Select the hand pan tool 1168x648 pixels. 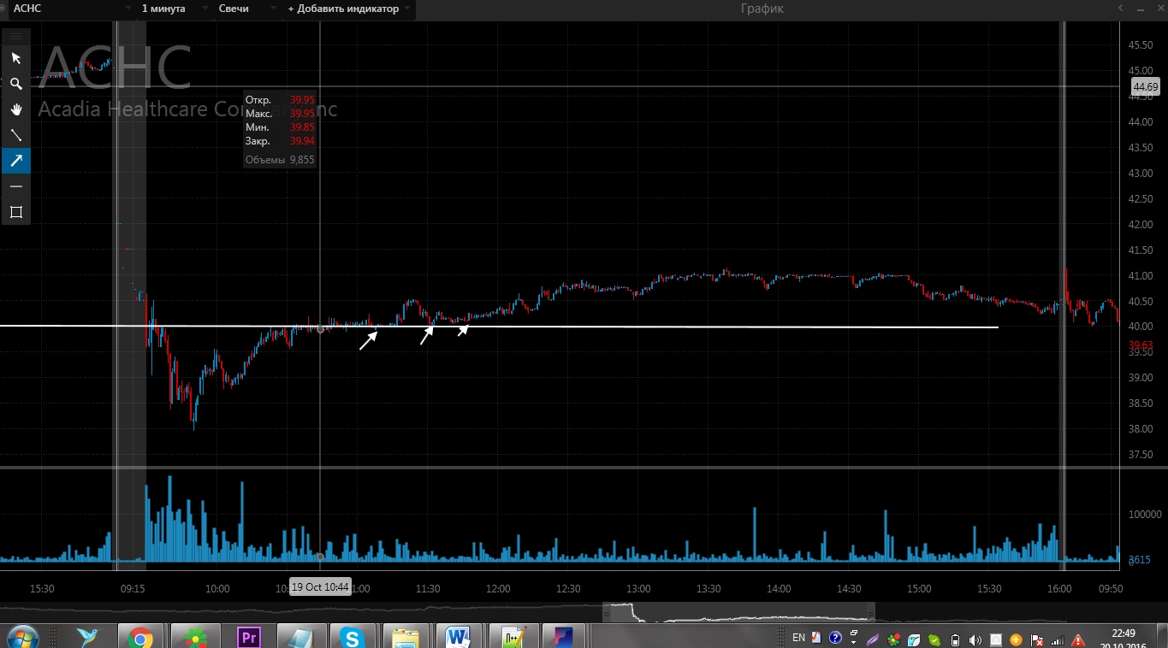click(x=15, y=109)
